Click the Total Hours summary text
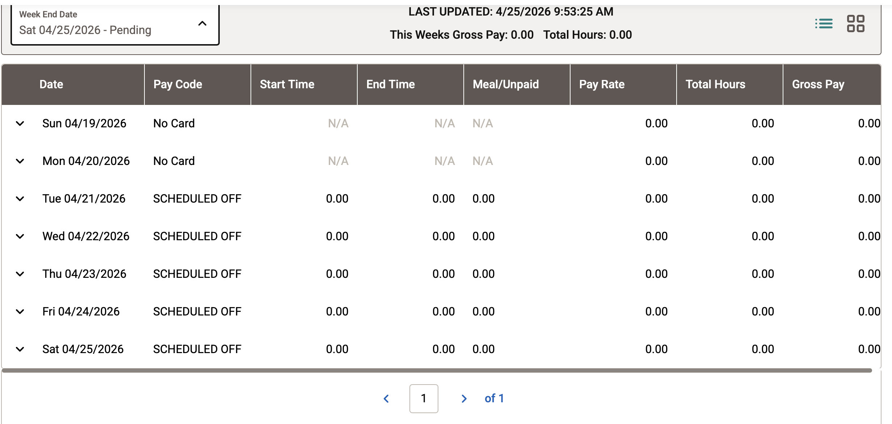The image size is (892, 424). tap(588, 35)
